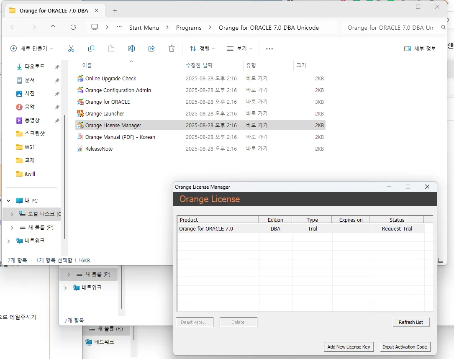This screenshot has width=454, height=359.
Task: Click the grayed Paste clipboard icon
Action: coord(111,49)
